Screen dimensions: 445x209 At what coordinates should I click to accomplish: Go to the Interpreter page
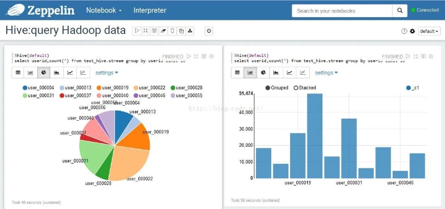[150, 10]
